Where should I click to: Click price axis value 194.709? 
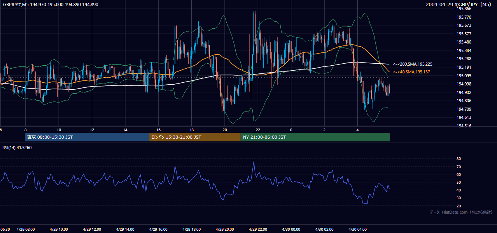pos(464,109)
